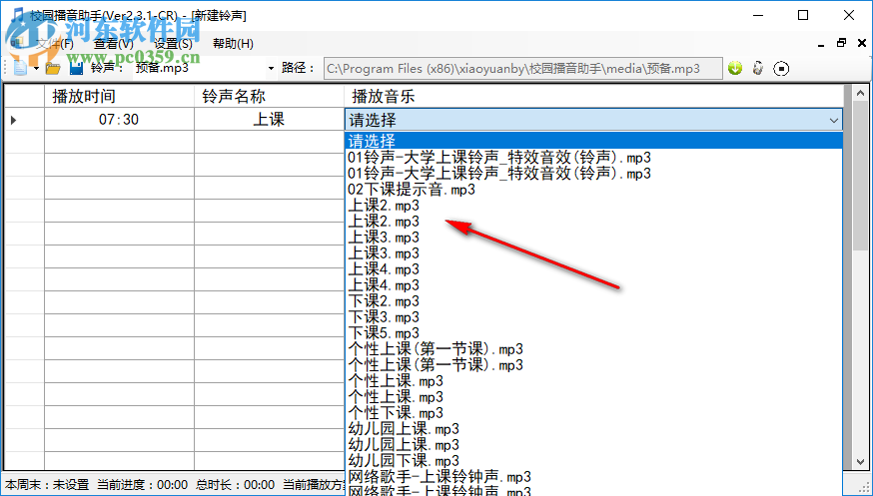Click the 07:30 play time cell
Screen dimensions: 873x496
(119, 119)
